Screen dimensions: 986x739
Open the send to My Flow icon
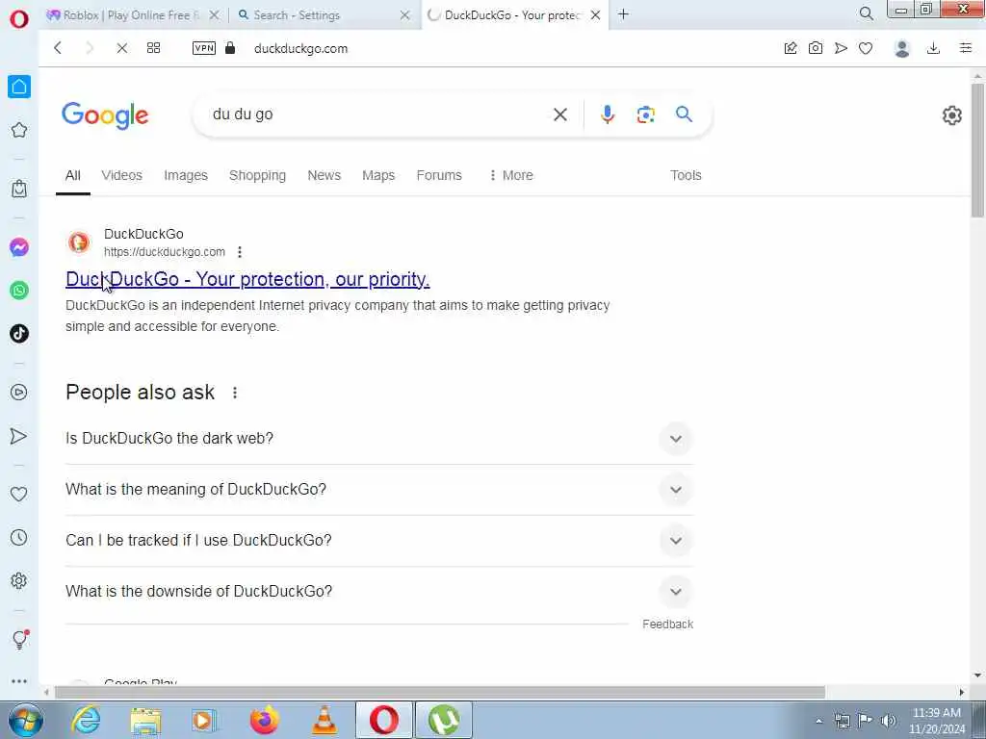click(x=841, y=48)
